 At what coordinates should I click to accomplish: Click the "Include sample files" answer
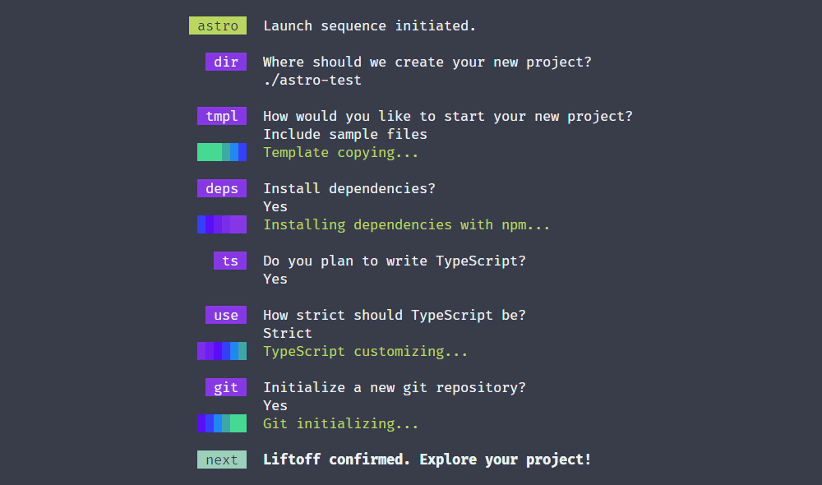click(x=345, y=134)
